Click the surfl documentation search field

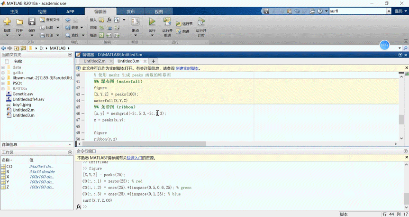[357, 11]
